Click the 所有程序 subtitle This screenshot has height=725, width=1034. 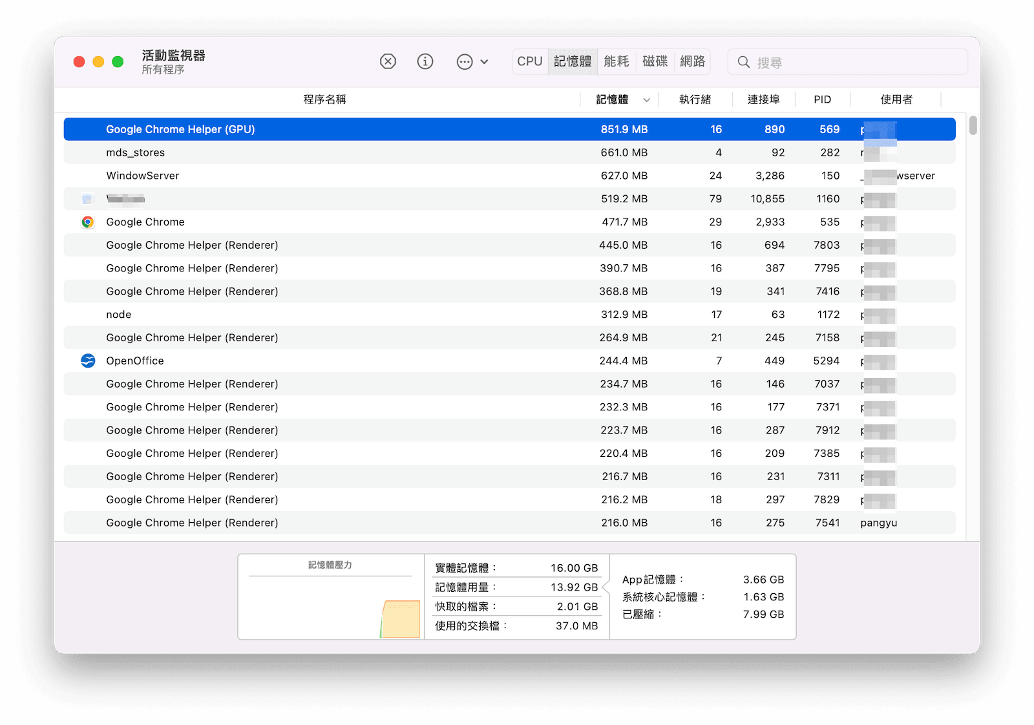[x=163, y=70]
